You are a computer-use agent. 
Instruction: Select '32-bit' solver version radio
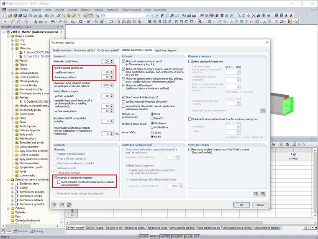[x=152, y=132]
